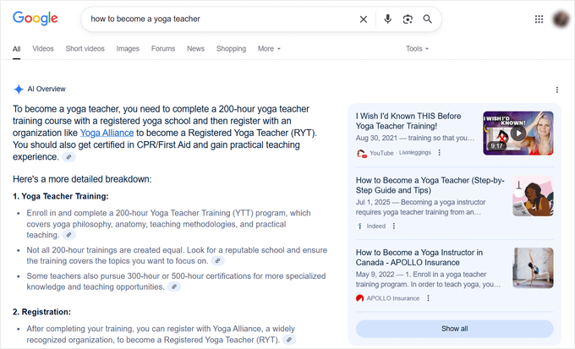Open 'I Wish I'd Known THIS' video result
575x349 pixels.
[x=408, y=121]
